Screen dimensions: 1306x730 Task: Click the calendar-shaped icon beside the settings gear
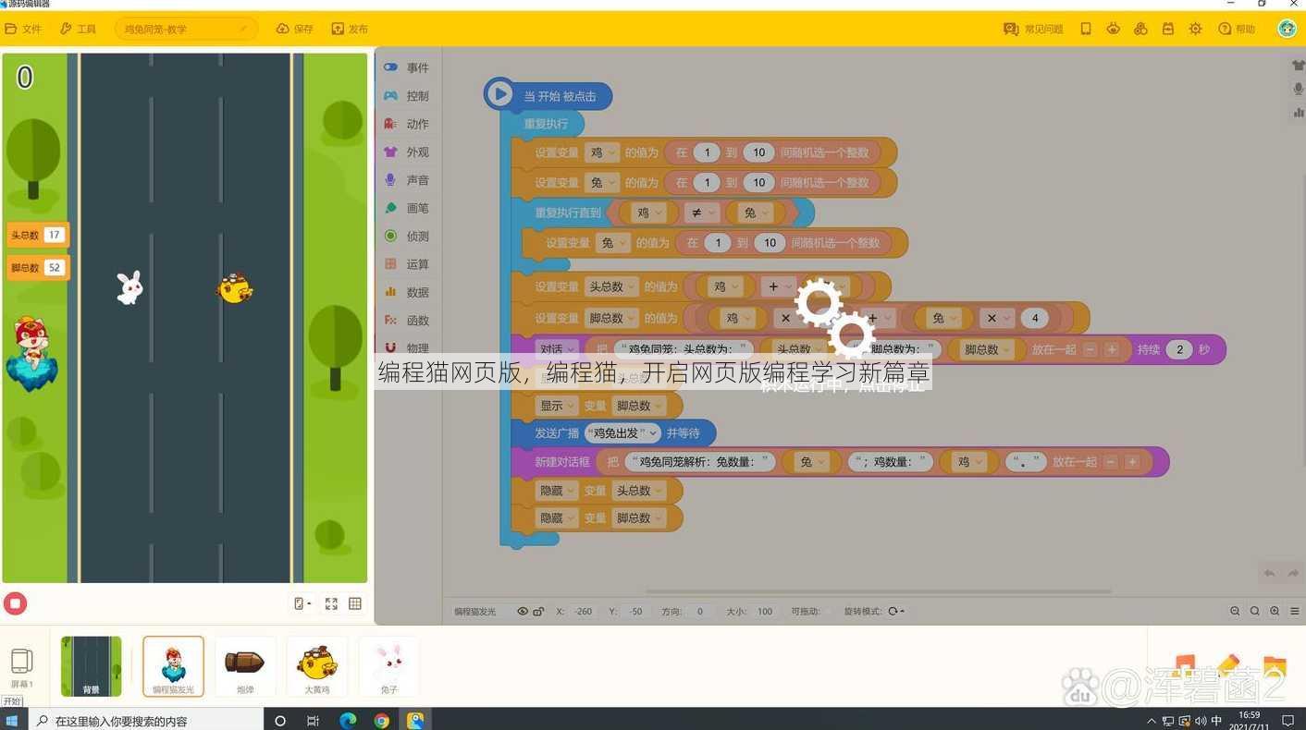tap(1168, 29)
